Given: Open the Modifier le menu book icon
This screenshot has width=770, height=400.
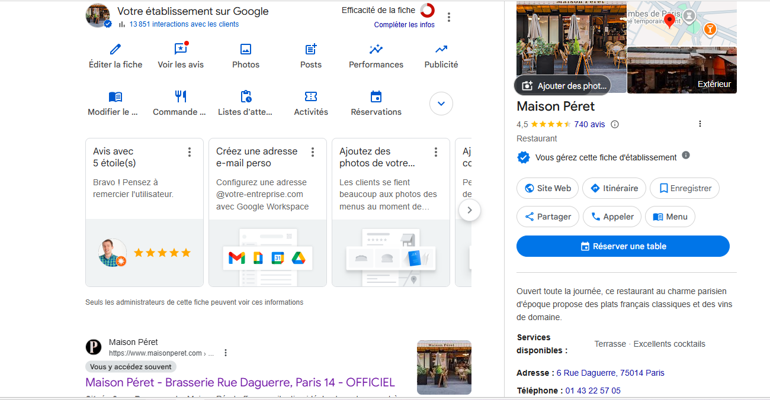Looking at the screenshot, I should coord(115,96).
